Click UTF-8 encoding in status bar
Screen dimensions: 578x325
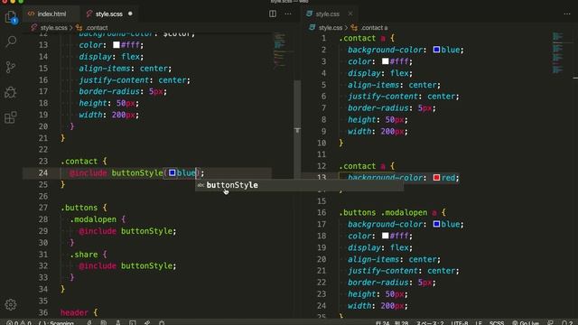point(460,323)
